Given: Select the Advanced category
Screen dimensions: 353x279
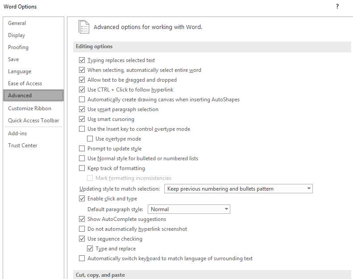Looking at the screenshot, I should coord(33,96).
